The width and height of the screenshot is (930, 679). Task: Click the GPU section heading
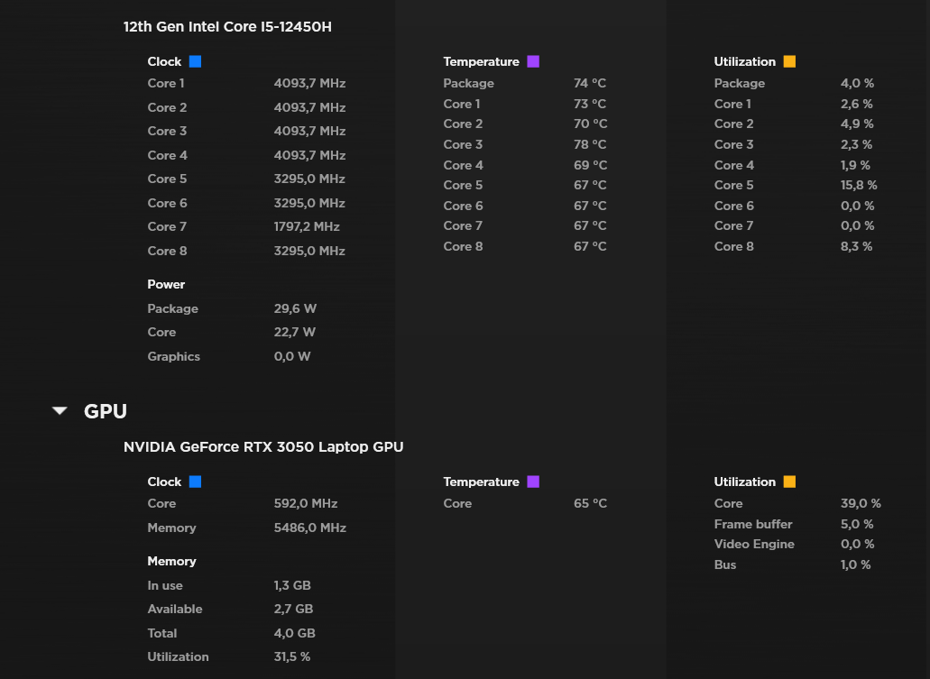pyautogui.click(x=106, y=411)
